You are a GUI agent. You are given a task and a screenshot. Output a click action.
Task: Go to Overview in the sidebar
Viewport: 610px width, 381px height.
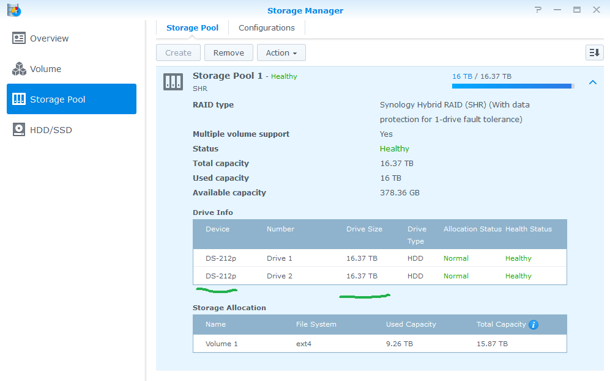[x=72, y=38]
